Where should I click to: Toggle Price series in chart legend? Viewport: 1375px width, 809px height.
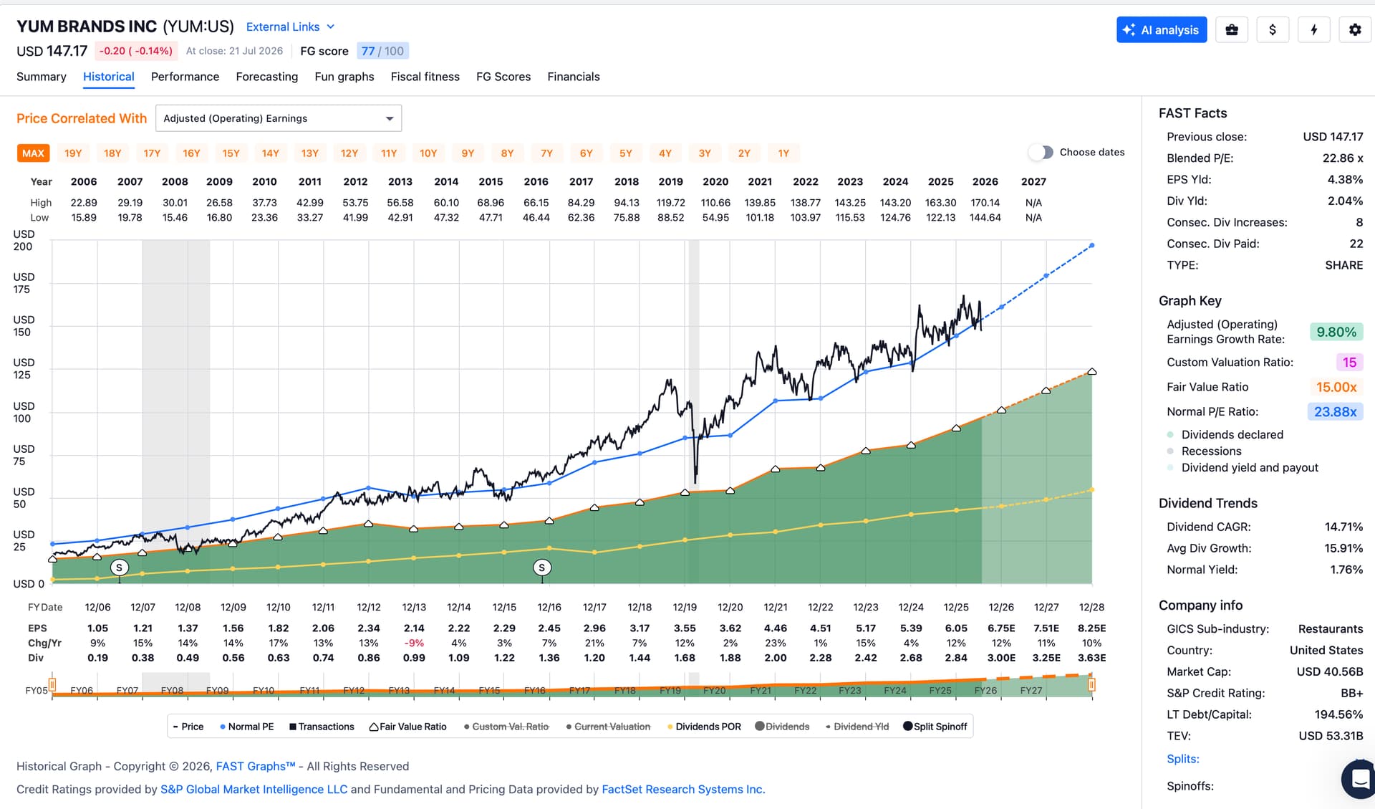point(188,727)
